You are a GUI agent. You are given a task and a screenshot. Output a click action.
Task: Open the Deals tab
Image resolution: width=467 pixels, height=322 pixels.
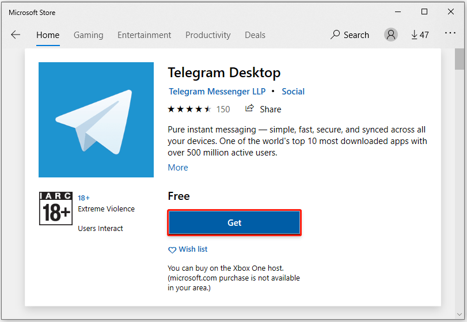[x=255, y=35]
